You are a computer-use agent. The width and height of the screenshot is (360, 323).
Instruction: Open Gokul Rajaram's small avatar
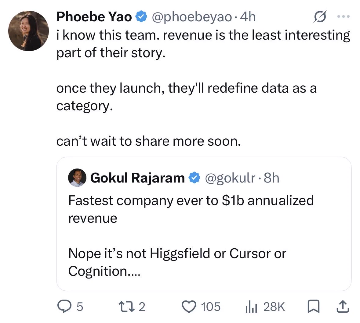tap(77, 178)
